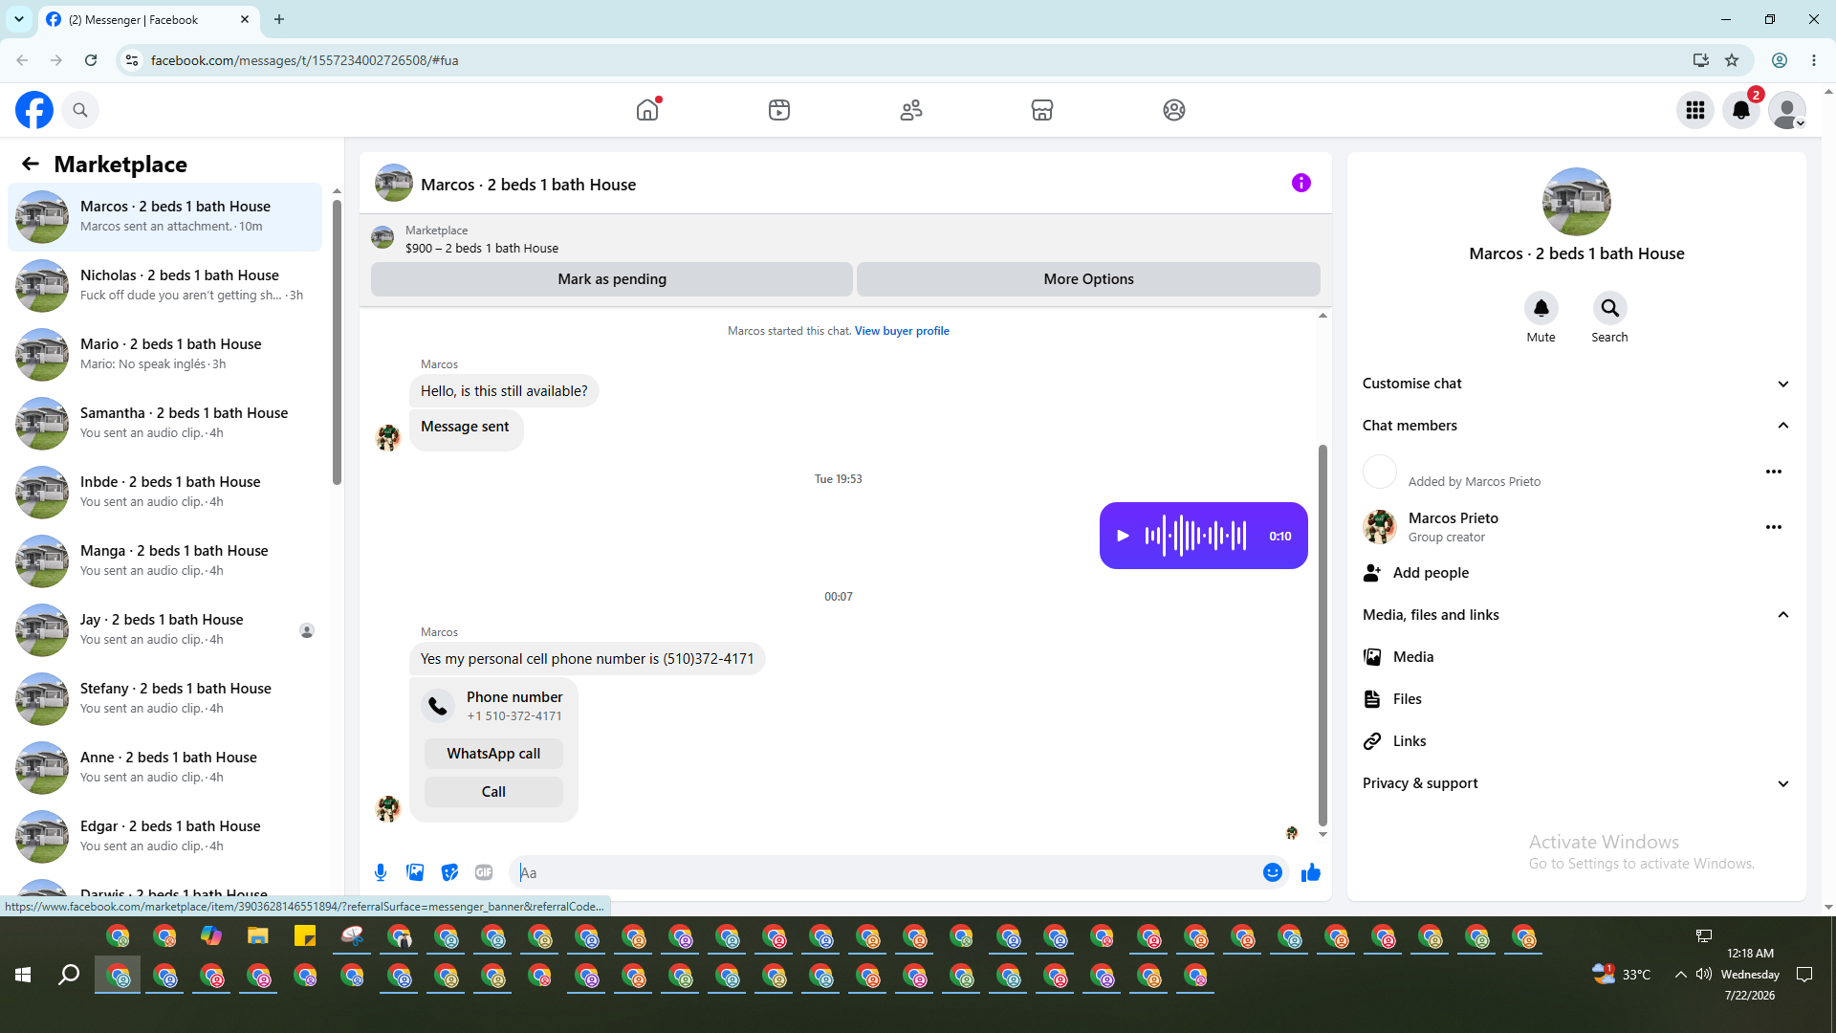Open options for member added by Marcos
The height and width of the screenshot is (1033, 1836).
tap(1774, 472)
